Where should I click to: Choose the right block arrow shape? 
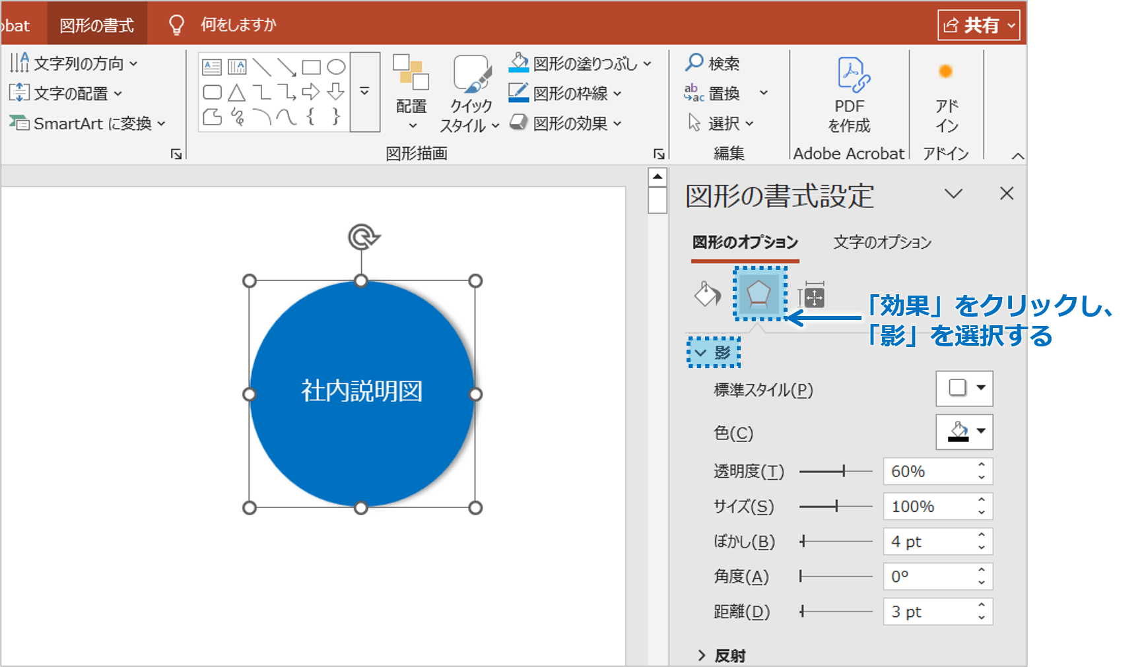311,92
